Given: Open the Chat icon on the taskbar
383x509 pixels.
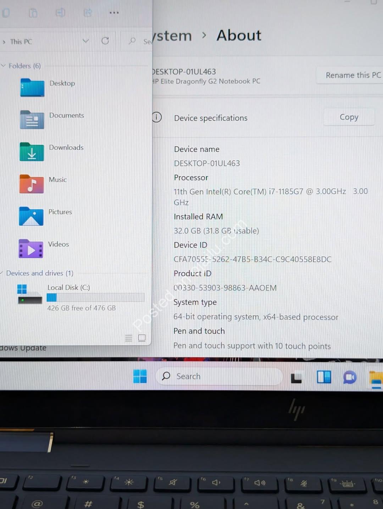Looking at the screenshot, I should 350,377.
